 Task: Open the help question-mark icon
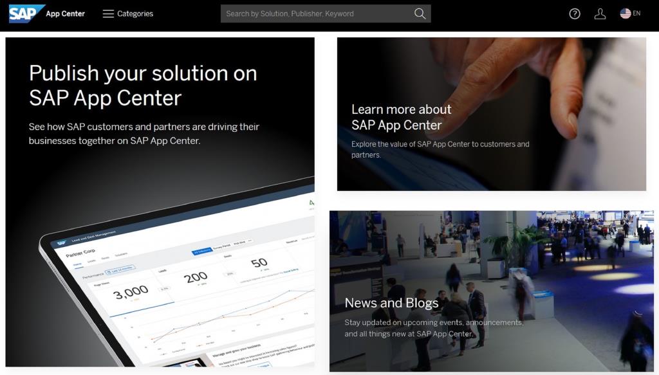click(x=575, y=13)
